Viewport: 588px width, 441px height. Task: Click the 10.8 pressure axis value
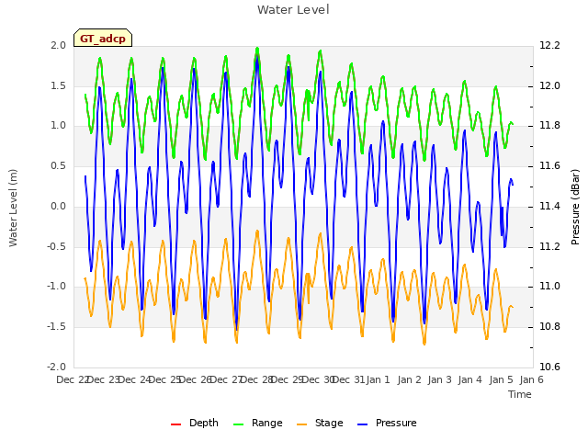[x=549, y=327]
